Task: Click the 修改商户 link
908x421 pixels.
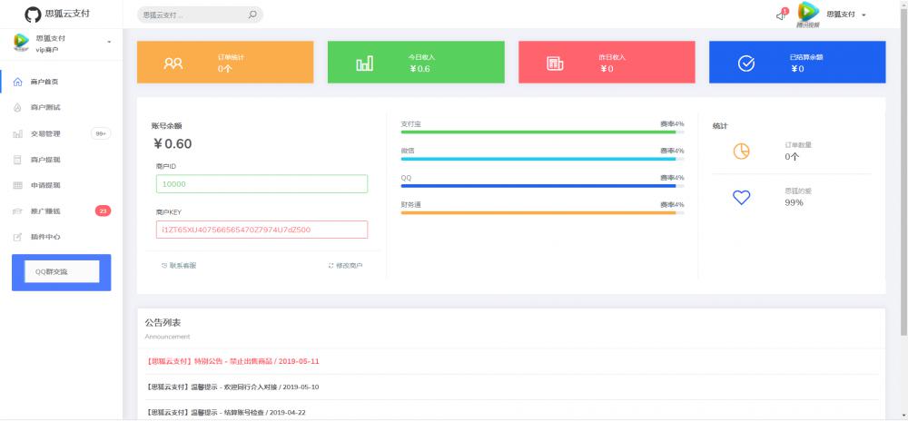Action: tap(345, 266)
